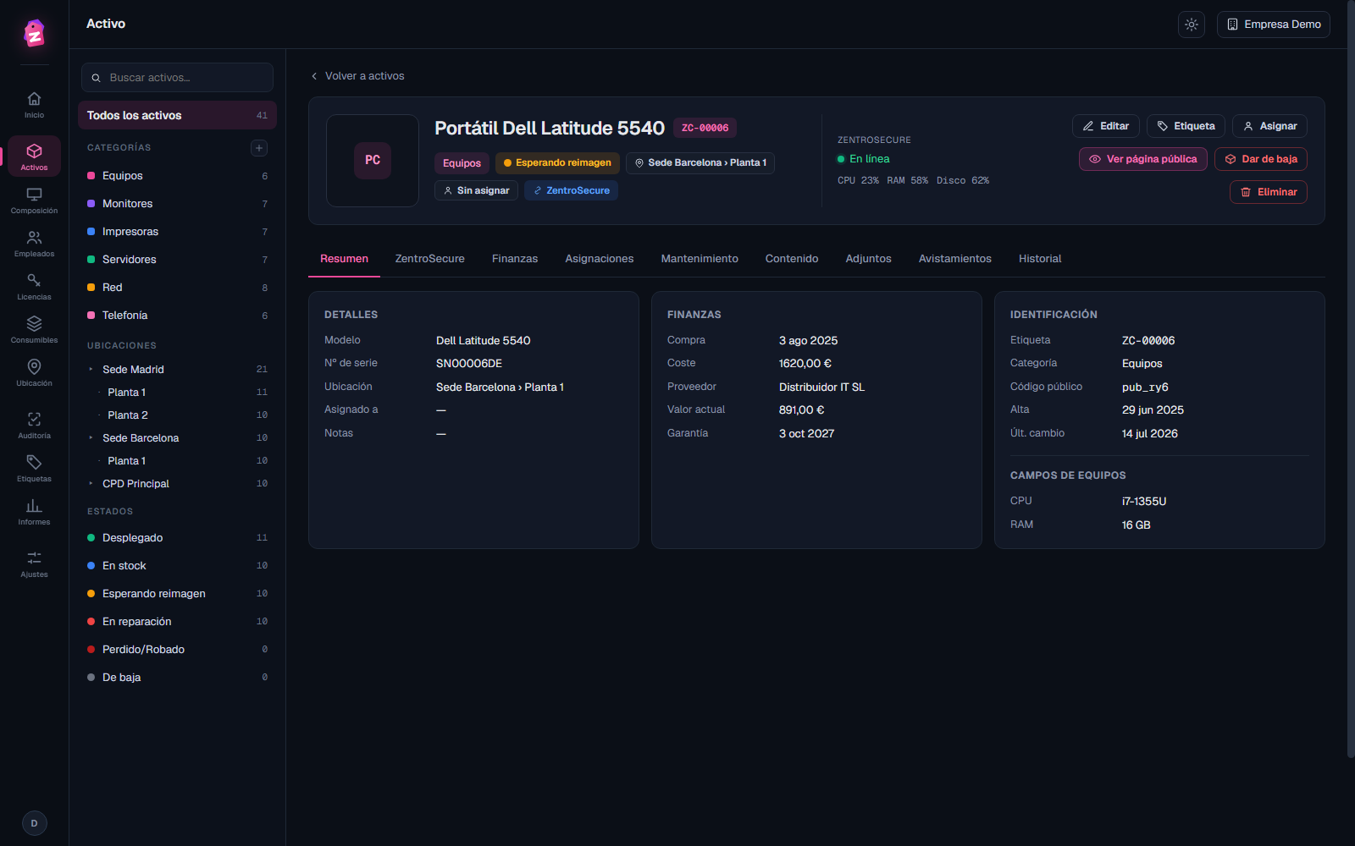The image size is (1355, 846).
Task: Go back via Volver a activos
Action: (357, 76)
